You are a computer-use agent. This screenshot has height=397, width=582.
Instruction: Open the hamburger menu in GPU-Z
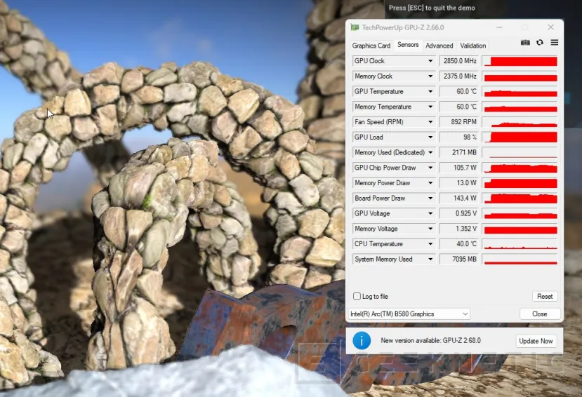tap(555, 43)
